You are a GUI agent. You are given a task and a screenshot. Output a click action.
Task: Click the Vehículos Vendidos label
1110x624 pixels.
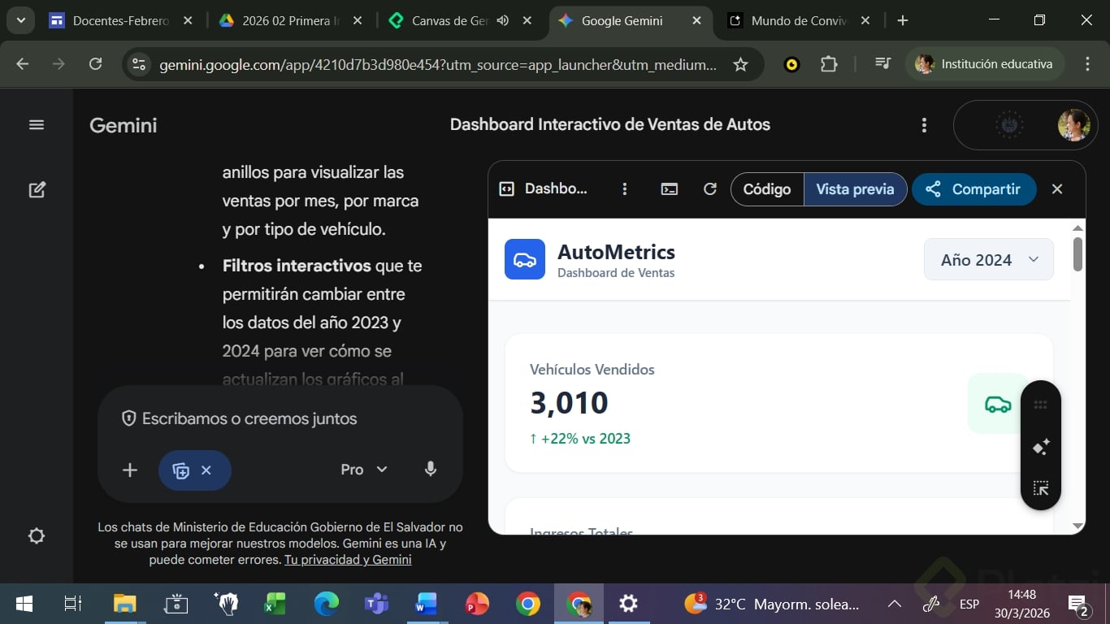[592, 370]
